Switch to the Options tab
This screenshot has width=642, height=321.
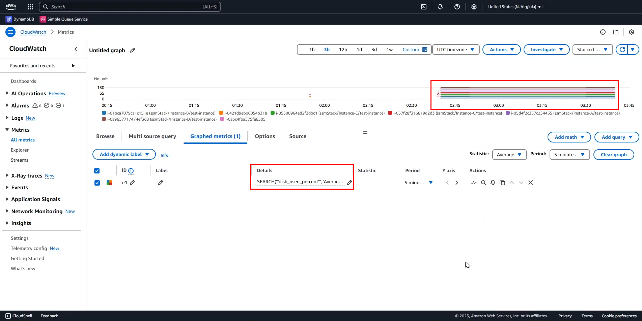[x=265, y=136]
